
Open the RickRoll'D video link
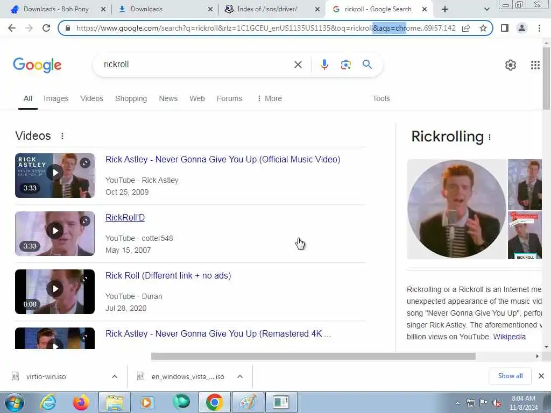tap(125, 218)
